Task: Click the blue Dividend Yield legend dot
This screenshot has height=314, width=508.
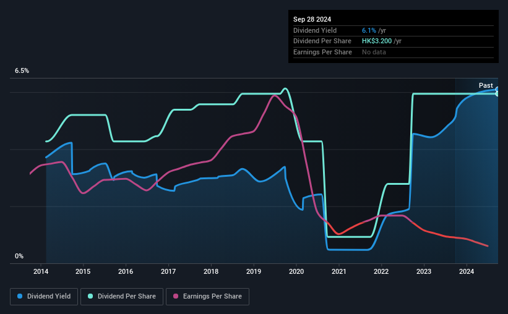Action: 20,296
